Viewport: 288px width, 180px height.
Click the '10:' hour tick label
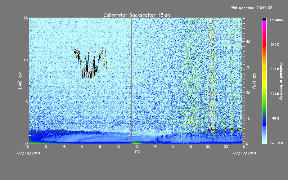click(119, 147)
